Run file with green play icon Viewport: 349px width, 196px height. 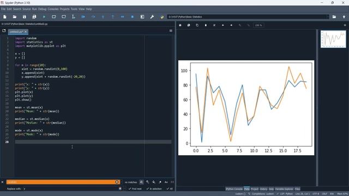coord(44,17)
